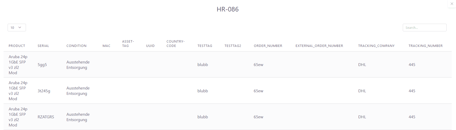Select the row with serial 3t245g
The image size is (456, 130).
pos(228,91)
